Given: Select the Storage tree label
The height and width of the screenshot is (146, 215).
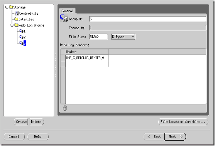Looking at the screenshot, I should pyautogui.click(x=19, y=7).
